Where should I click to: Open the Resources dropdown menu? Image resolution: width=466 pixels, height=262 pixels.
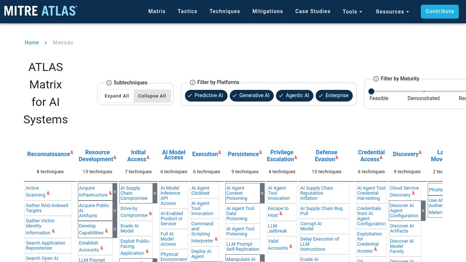pos(393,12)
